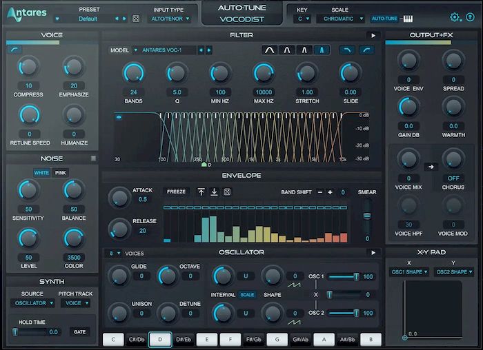
Task: Enable filter low-pass shelf icon
Action: [347, 50]
